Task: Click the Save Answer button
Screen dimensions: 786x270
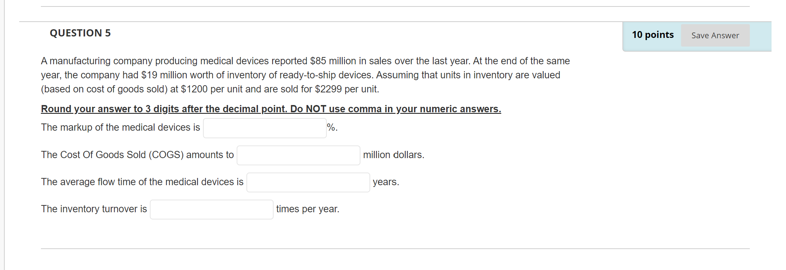Action: [715, 35]
